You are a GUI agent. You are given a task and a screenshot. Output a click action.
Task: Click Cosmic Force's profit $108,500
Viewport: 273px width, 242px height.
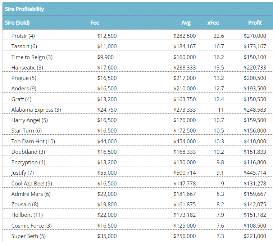click(x=255, y=226)
